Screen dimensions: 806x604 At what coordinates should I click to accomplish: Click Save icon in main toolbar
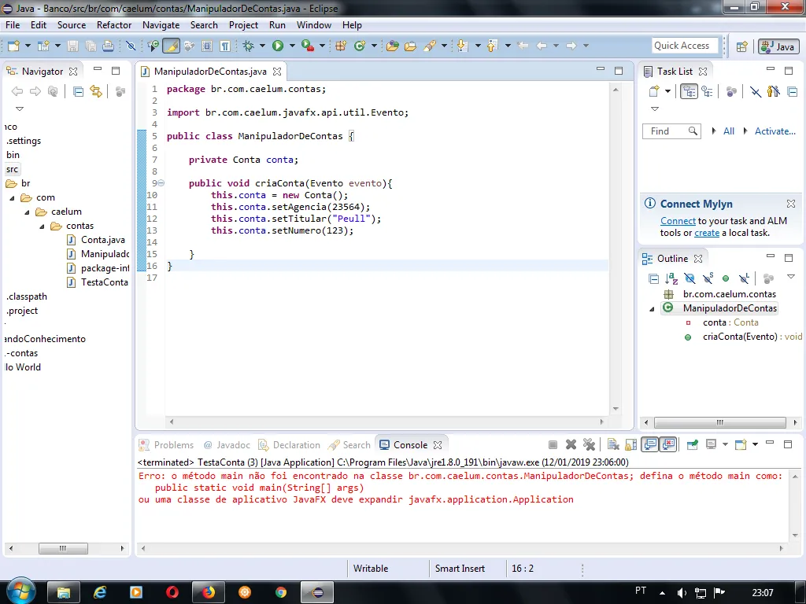click(72, 46)
